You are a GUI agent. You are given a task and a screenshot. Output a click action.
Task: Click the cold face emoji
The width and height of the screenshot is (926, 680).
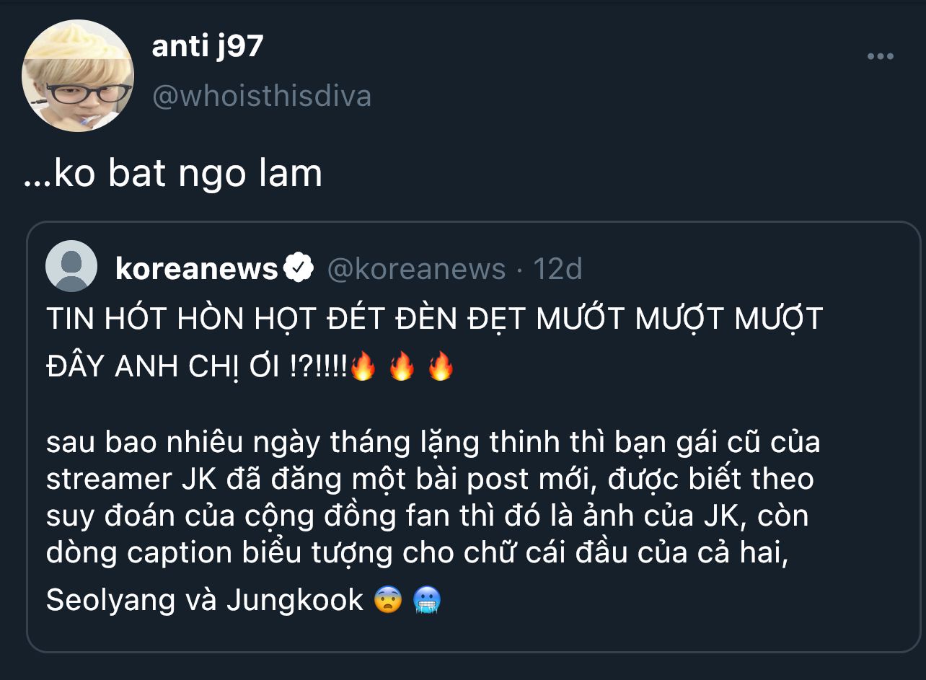[426, 600]
